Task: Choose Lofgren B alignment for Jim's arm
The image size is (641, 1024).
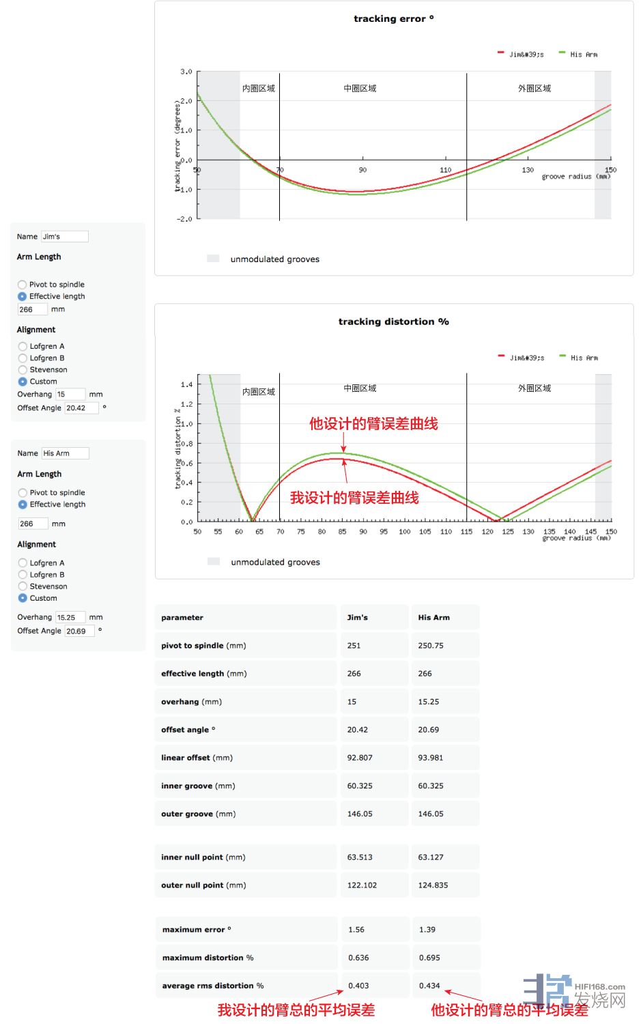Action: 23,358
